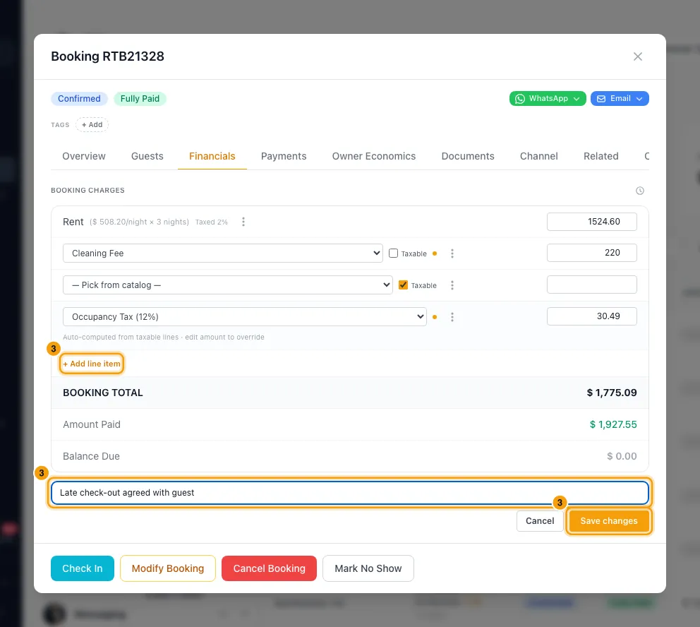Screen dimensions: 700x627
Task: Select the Financials tab
Action: [212, 156]
